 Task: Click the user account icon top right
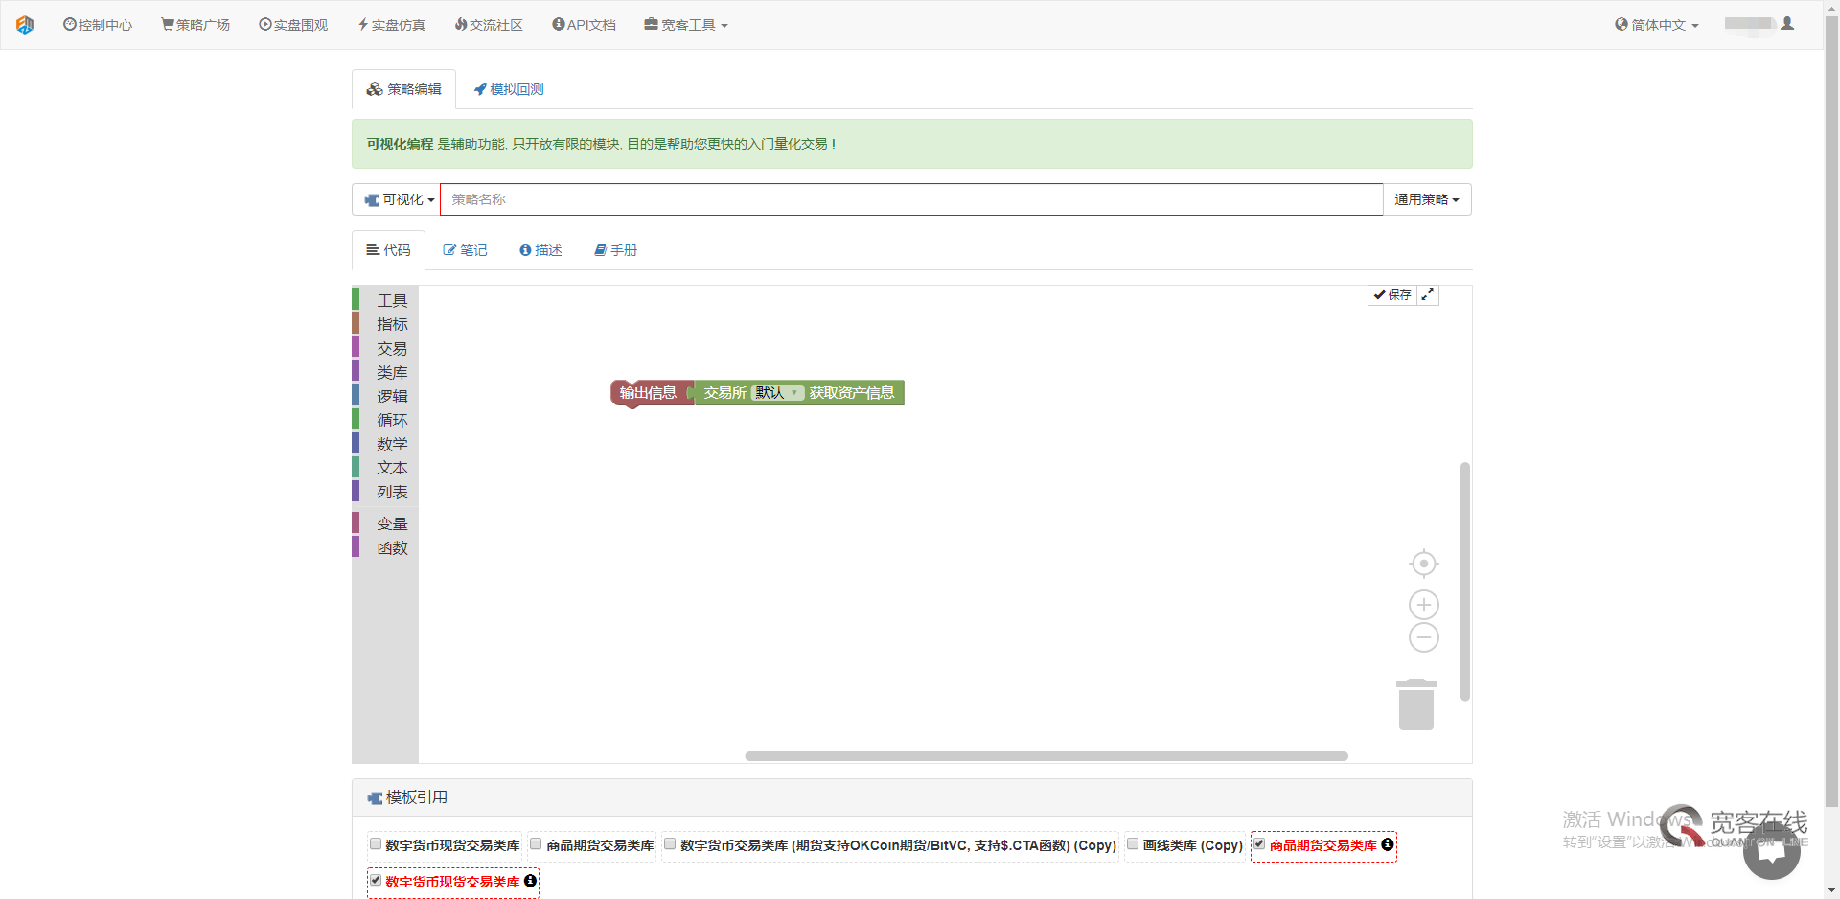[1788, 23]
